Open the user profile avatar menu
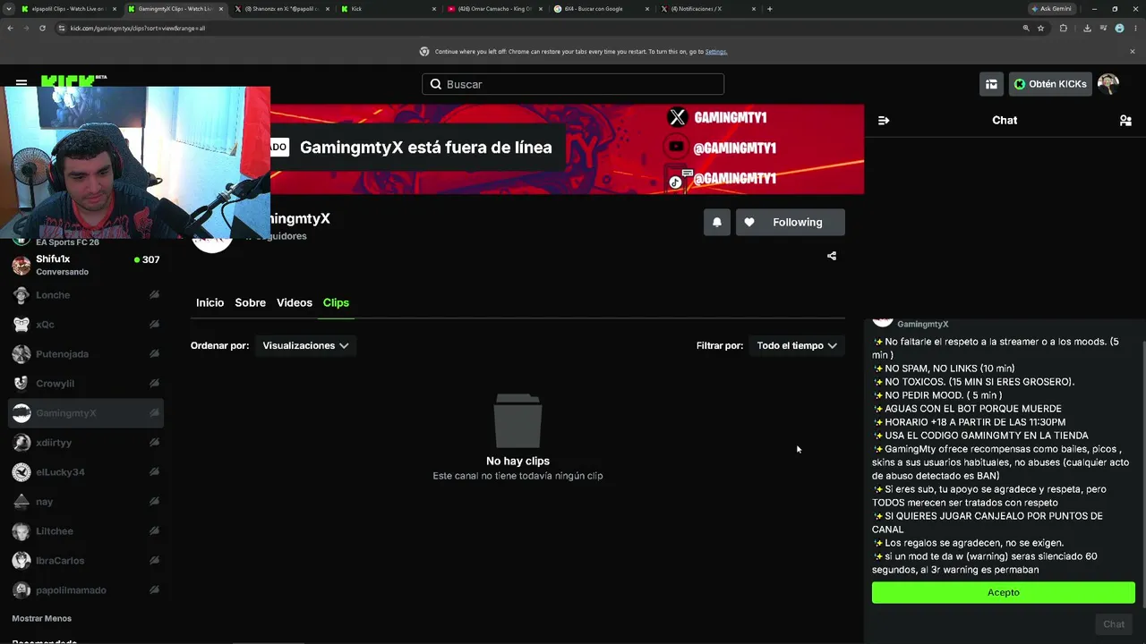1146x644 pixels. pos(1108,84)
